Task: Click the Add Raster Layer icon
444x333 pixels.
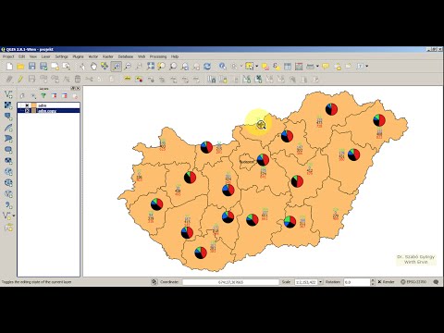Action: pos(8,105)
